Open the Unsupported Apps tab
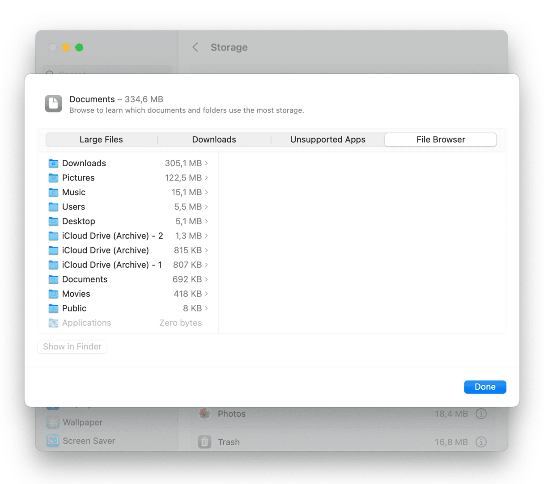The width and height of the screenshot is (544, 484). (x=327, y=140)
